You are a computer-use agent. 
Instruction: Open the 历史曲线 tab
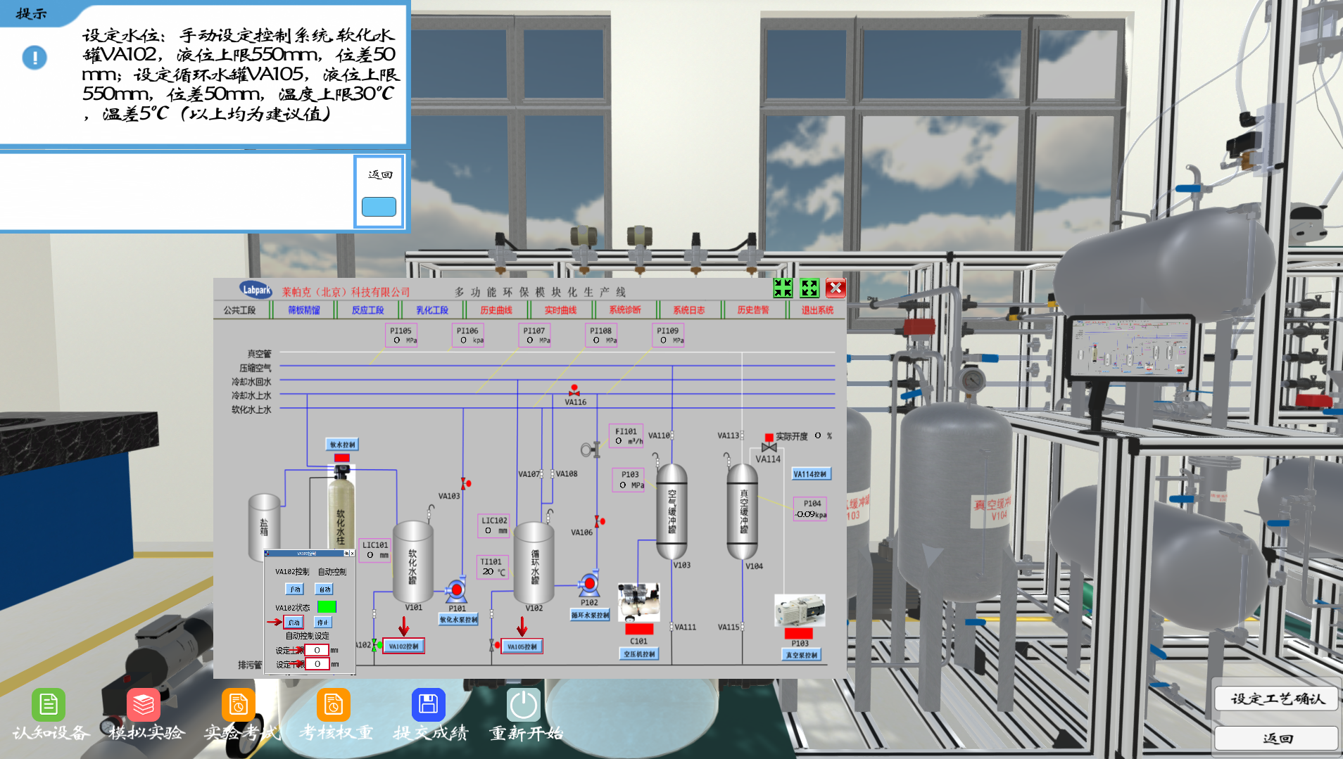(496, 310)
